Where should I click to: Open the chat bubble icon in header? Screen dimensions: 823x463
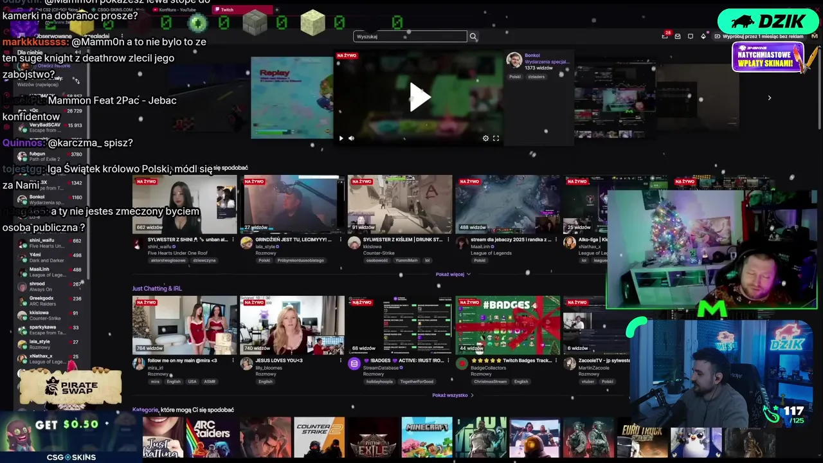click(x=691, y=36)
